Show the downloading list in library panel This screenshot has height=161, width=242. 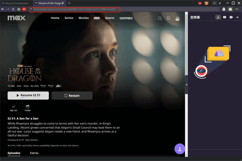coord(218,17)
